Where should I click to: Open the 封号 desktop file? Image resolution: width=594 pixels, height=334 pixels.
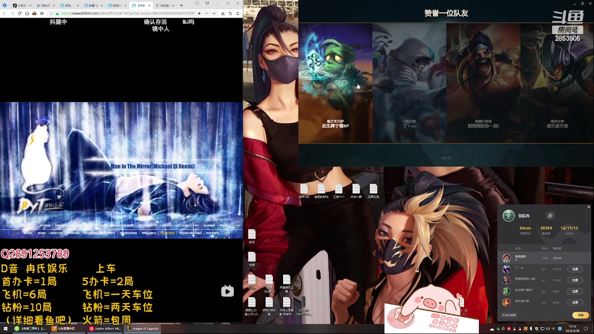click(252, 237)
